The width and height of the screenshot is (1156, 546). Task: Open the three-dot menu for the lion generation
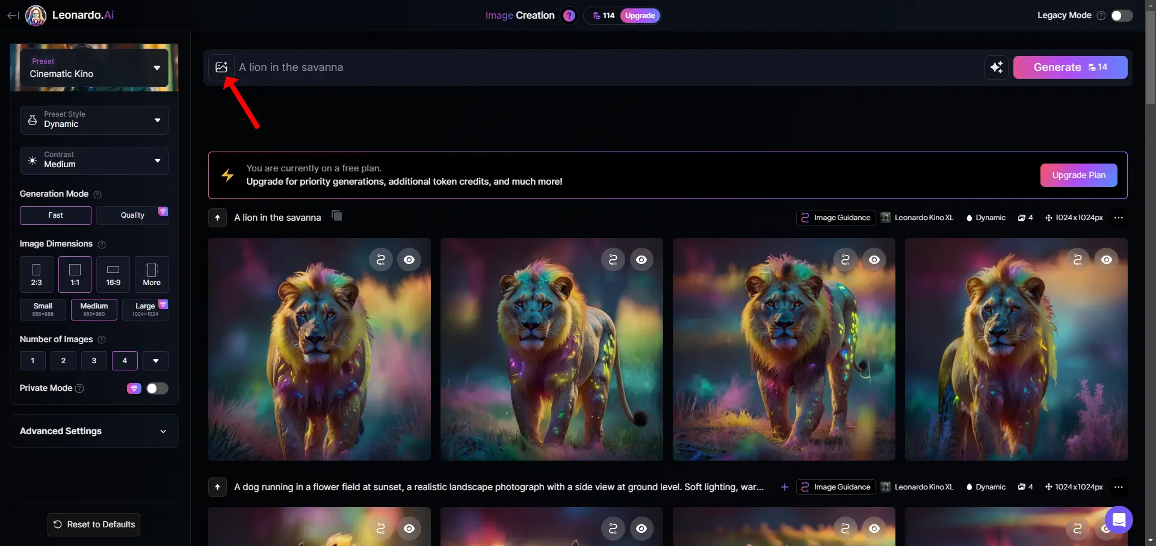(1119, 218)
